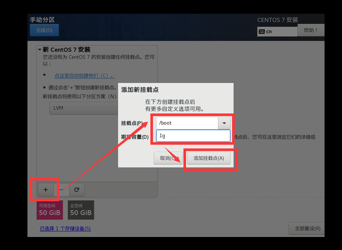Open the 已选择 1 个存储设备(S) link
This screenshot has width=342, height=250.
pos(65,228)
